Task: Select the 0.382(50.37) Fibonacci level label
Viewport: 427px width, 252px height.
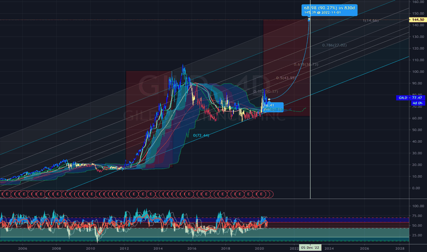Action: click(x=266, y=92)
